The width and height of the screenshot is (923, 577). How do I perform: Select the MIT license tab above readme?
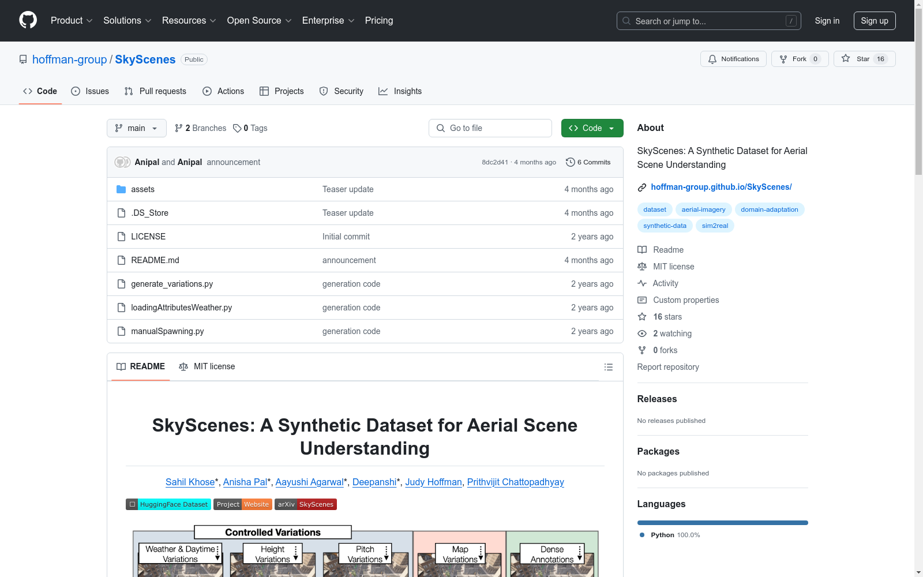point(207,367)
